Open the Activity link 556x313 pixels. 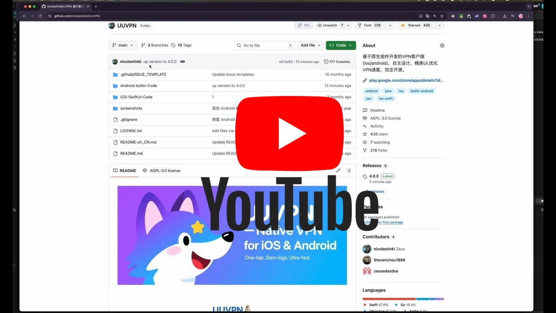click(374, 126)
